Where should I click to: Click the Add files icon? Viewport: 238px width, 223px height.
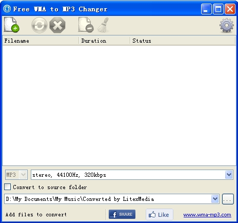12,25
